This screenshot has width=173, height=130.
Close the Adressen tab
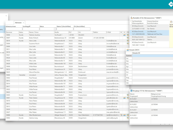(24, 23)
